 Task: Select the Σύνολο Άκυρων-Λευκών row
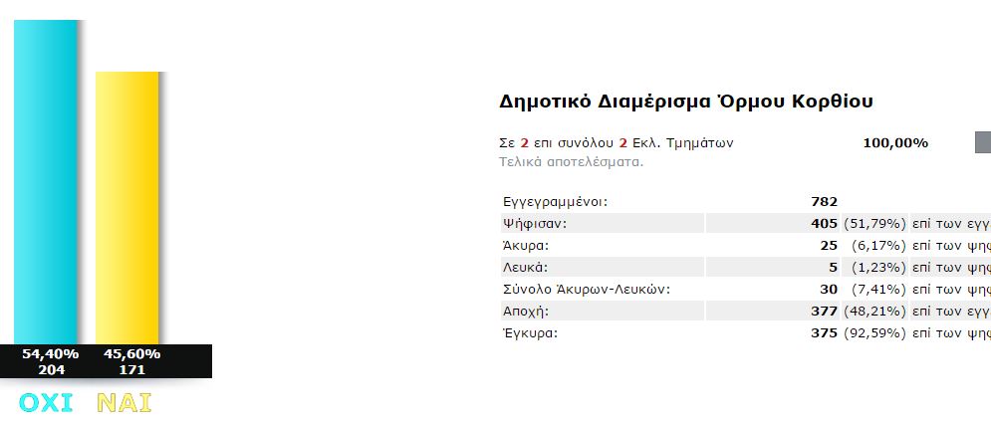(x=746, y=289)
